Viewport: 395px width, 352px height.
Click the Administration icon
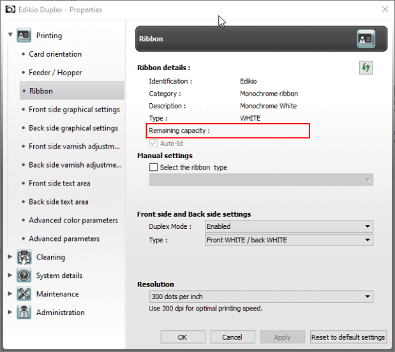coord(24,312)
